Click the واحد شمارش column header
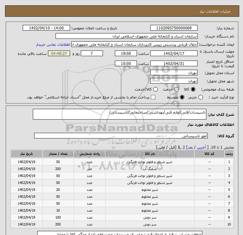The image size is (243, 235). [x=90, y=154]
